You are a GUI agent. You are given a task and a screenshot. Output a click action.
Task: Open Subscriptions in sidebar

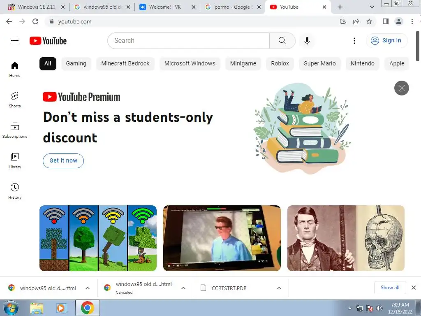pyautogui.click(x=15, y=130)
